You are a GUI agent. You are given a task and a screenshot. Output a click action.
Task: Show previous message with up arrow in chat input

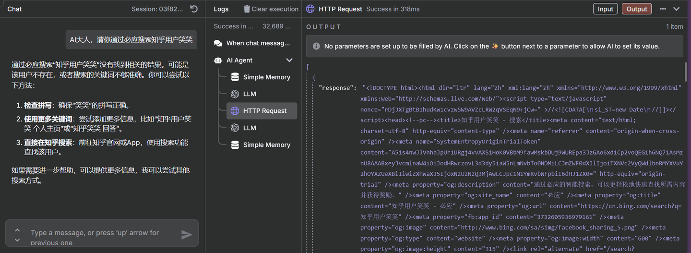coord(17,230)
